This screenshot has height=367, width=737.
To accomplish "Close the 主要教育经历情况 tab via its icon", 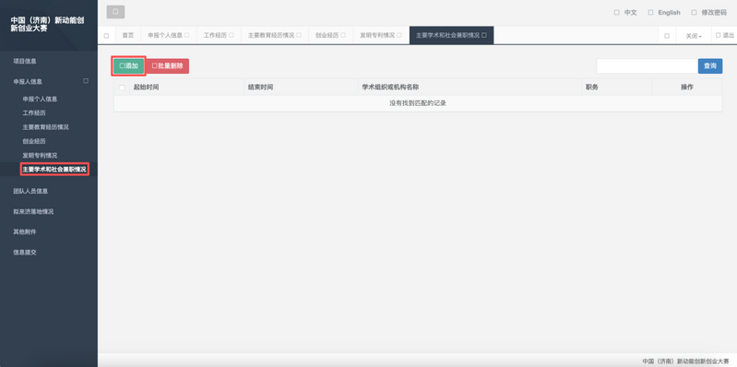I will point(299,35).
